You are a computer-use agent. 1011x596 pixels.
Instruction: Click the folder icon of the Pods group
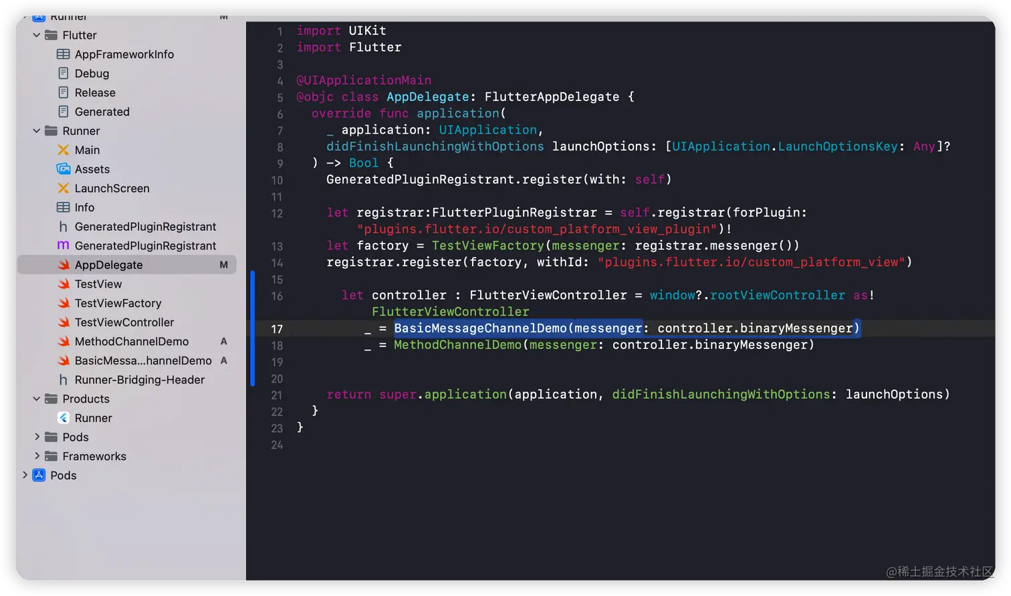tap(51, 437)
